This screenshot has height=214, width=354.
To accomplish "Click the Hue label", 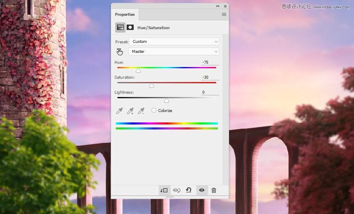I will [119, 62].
